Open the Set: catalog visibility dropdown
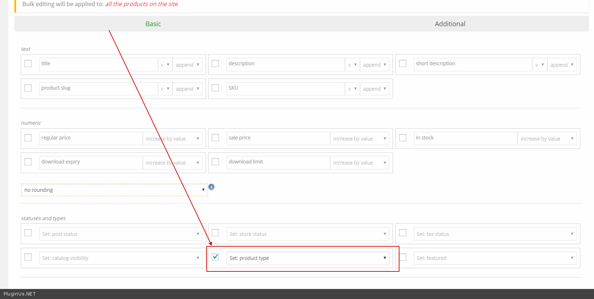 (x=121, y=258)
